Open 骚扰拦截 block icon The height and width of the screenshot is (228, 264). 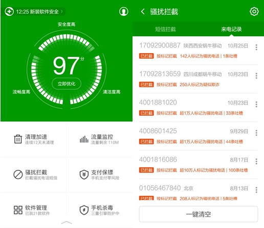(18, 174)
